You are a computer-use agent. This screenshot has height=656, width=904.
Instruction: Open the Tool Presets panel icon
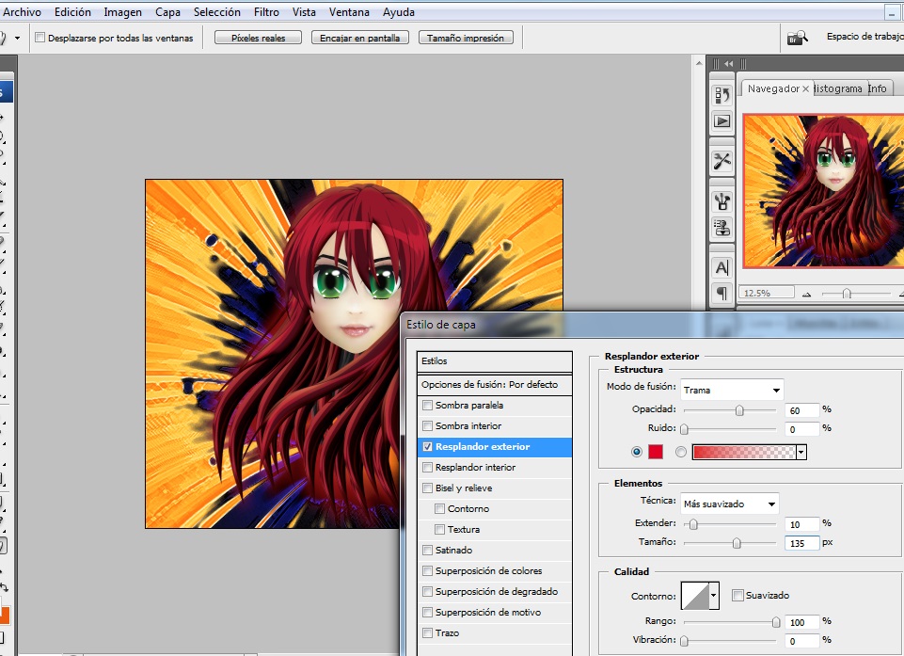click(x=722, y=161)
